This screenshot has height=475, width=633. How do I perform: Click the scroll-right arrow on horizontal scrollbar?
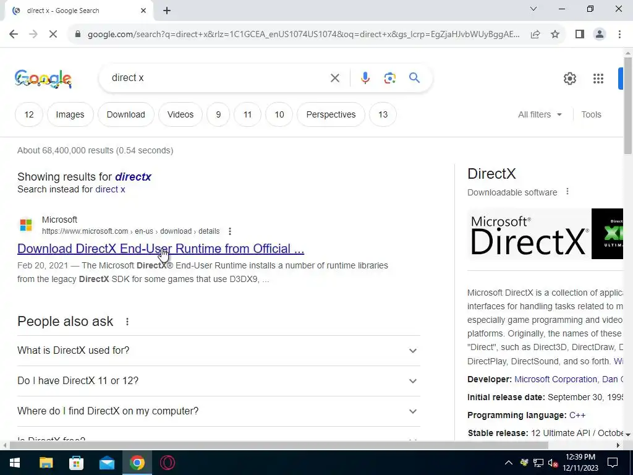pyautogui.click(x=618, y=445)
